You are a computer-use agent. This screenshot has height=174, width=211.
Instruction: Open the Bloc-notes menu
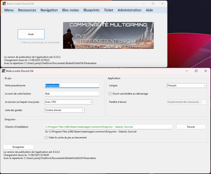71,10
